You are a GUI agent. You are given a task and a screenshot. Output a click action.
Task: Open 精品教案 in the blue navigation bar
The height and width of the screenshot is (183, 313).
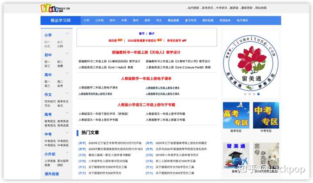coord(173,20)
